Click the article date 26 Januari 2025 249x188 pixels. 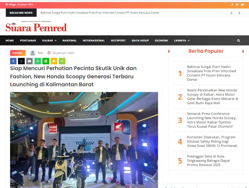click(x=63, y=53)
